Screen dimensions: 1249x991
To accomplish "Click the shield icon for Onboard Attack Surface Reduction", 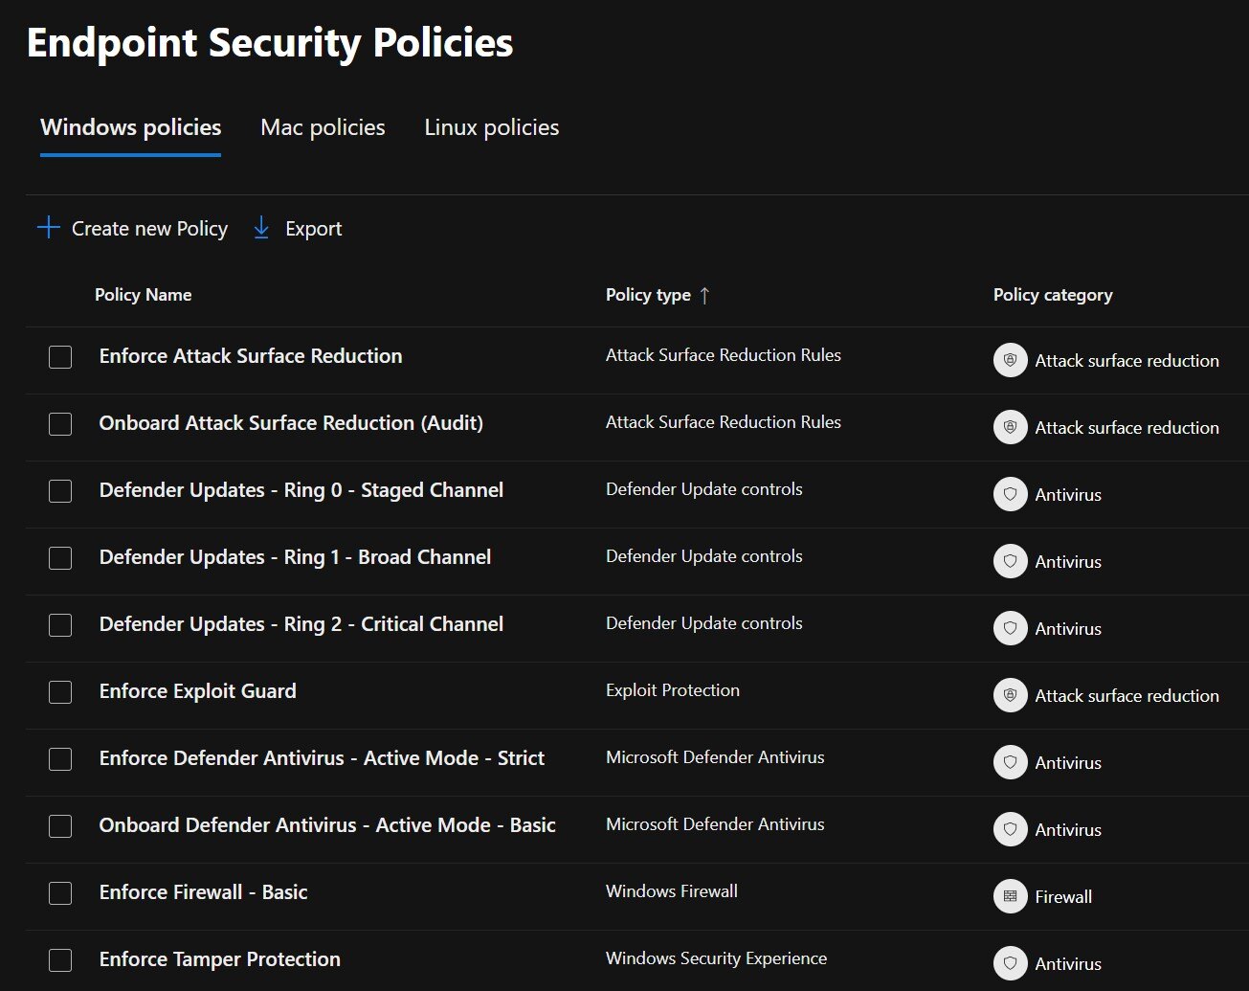I will [1010, 427].
